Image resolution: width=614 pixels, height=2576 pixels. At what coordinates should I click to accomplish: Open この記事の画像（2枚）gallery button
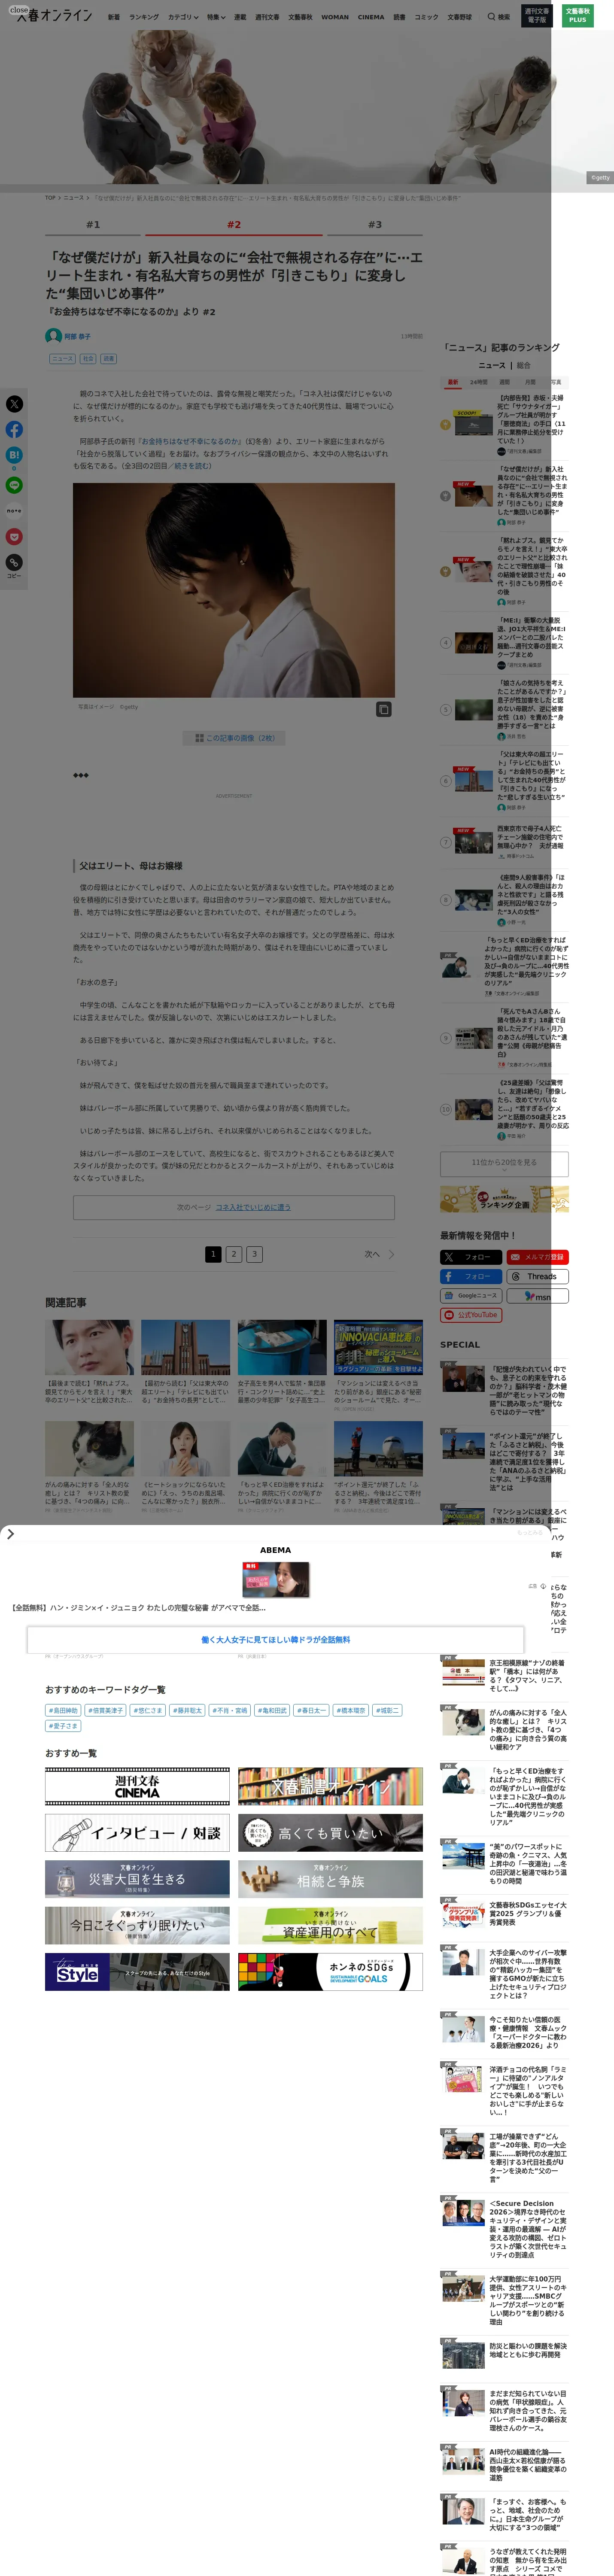[x=234, y=738]
